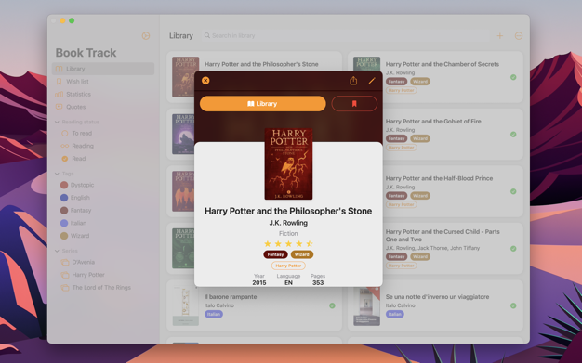The image size is (582, 363).
Task: Click the Chamber of Secrets cover thumbnail
Action: [x=366, y=63]
